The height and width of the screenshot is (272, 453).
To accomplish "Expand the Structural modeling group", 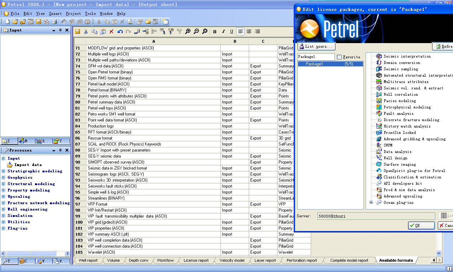I will point(4,184).
